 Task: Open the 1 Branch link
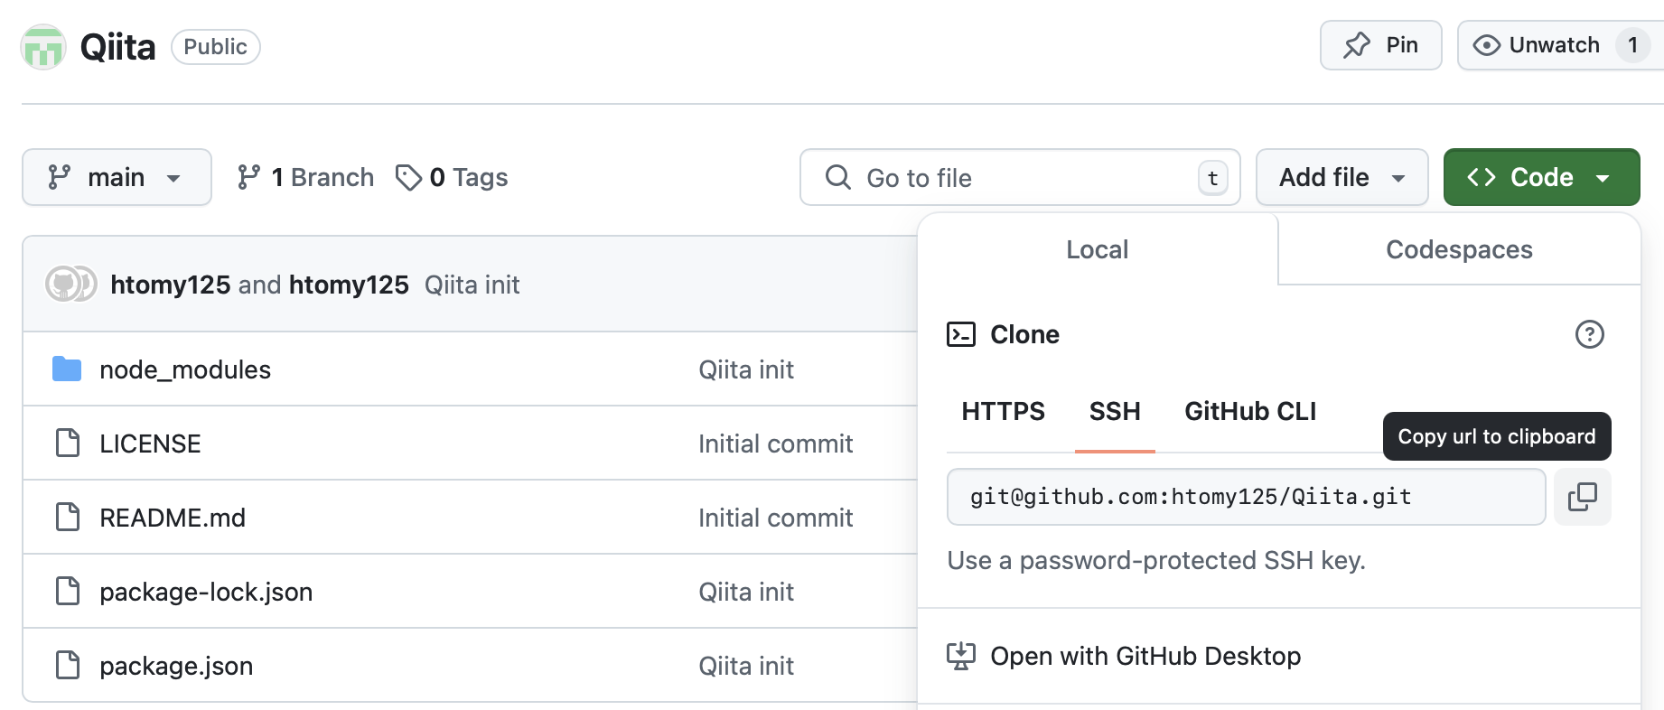pyautogui.click(x=305, y=177)
